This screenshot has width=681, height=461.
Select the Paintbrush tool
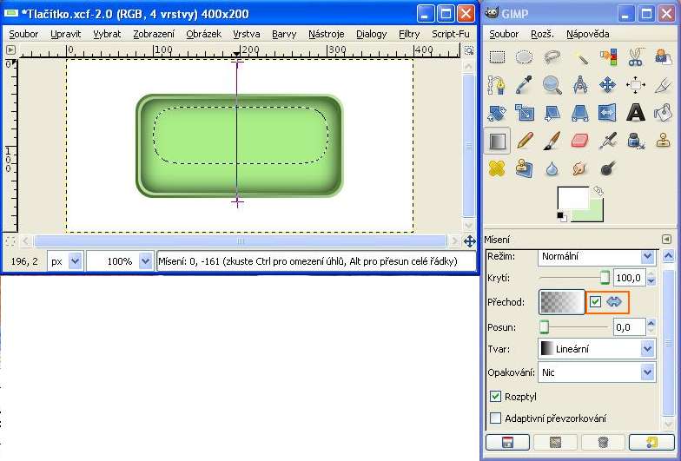pos(552,141)
